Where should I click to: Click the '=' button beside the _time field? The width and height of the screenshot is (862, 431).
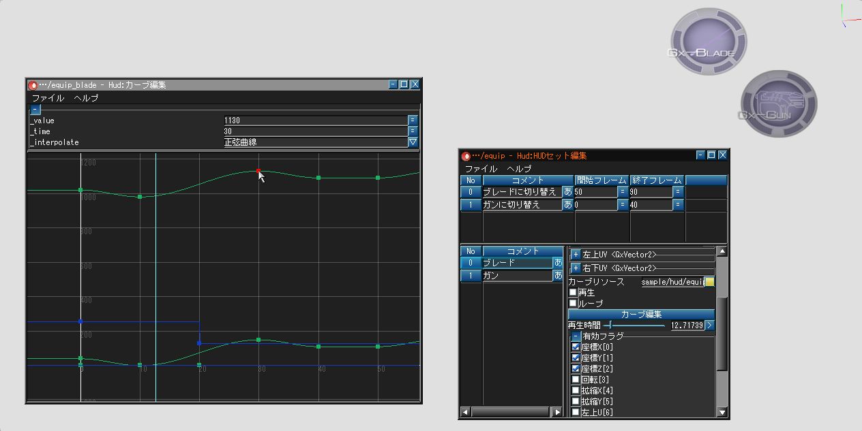point(413,131)
